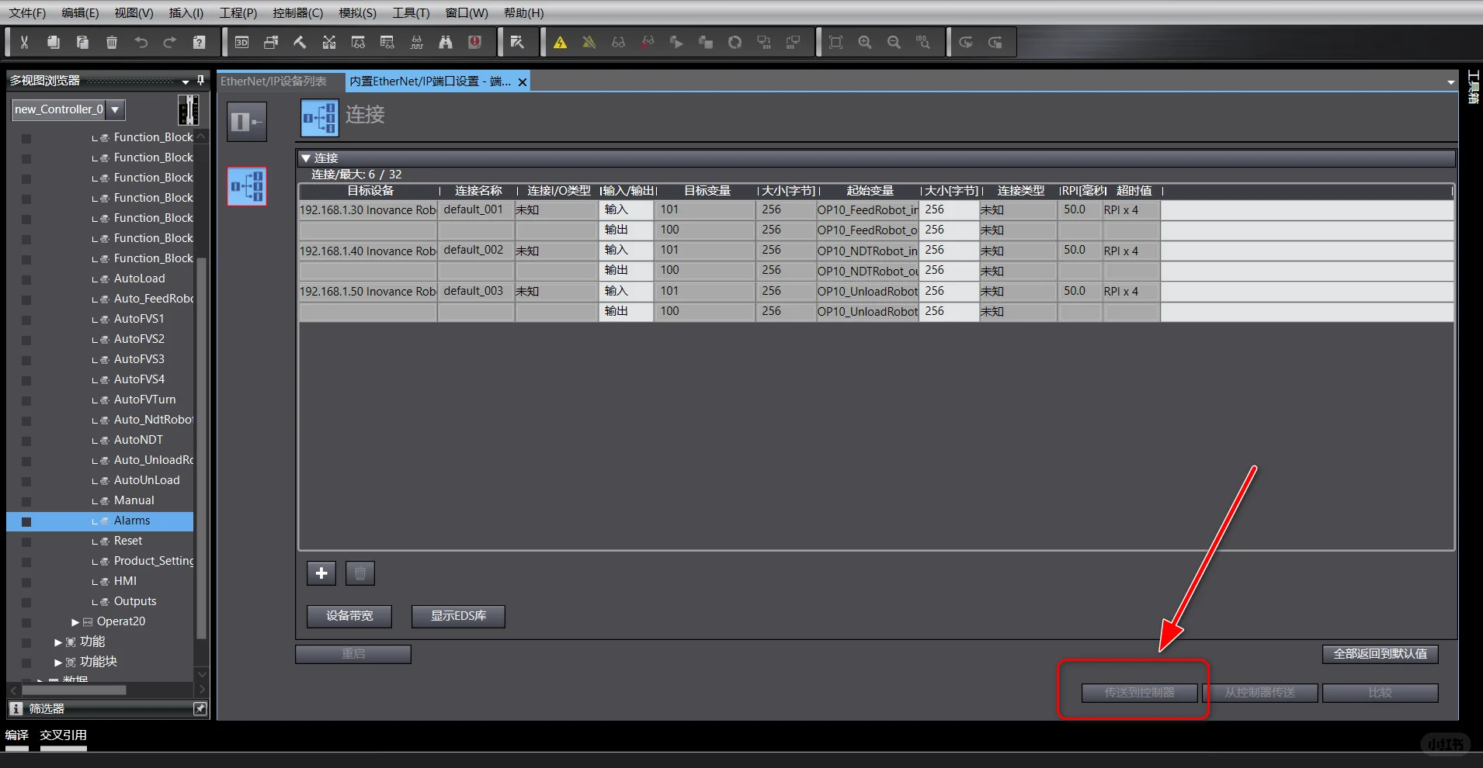The height and width of the screenshot is (768, 1483).
Task: Open the help question-mark icon
Action: [199, 43]
